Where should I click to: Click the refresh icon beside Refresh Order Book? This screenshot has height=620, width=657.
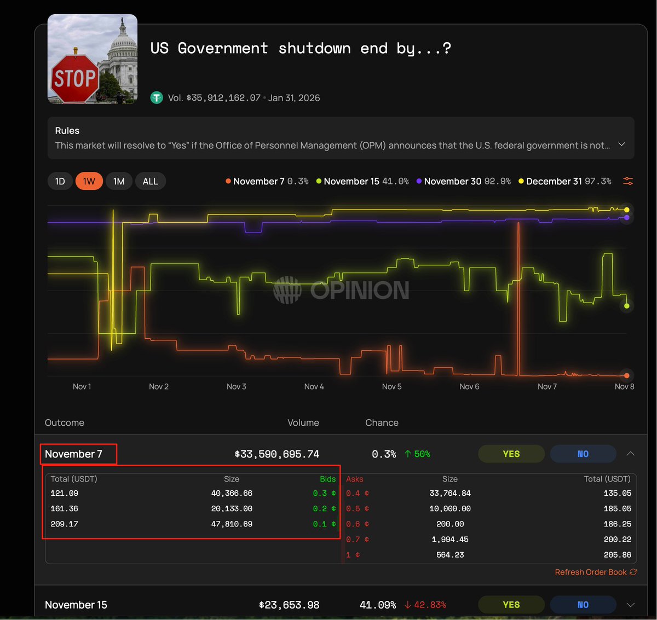tap(633, 572)
